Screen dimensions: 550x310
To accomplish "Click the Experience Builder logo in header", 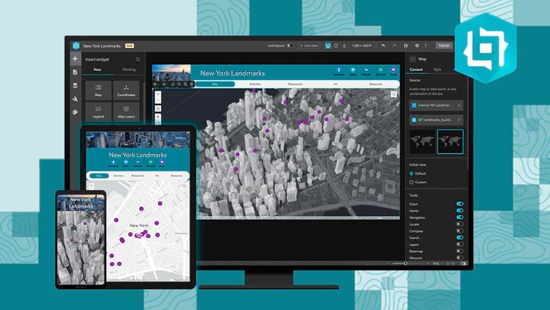I will click(76, 45).
